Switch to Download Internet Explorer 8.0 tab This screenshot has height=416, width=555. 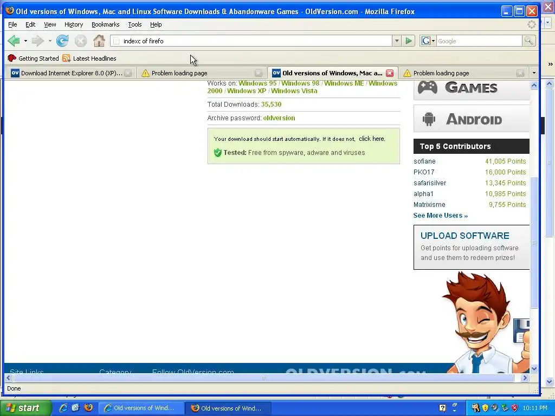tap(71, 73)
